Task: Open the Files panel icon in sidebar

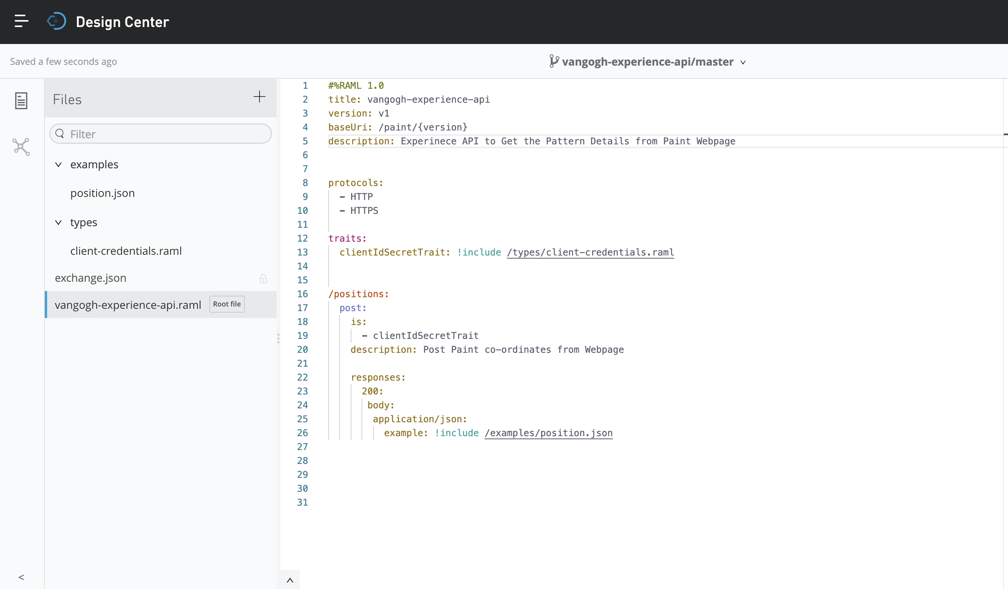Action: point(21,101)
